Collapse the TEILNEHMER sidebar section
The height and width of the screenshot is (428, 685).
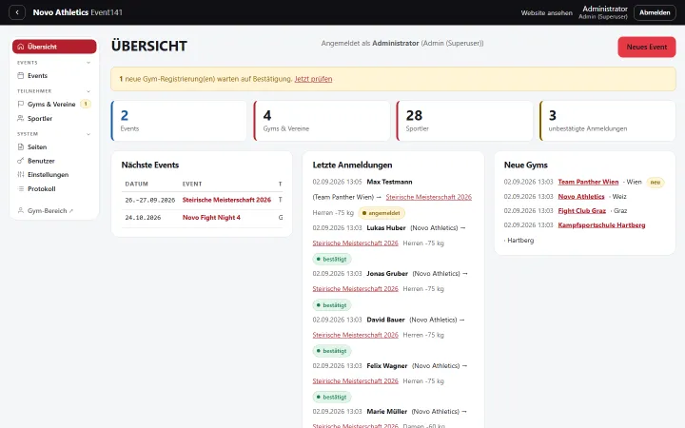pos(88,91)
